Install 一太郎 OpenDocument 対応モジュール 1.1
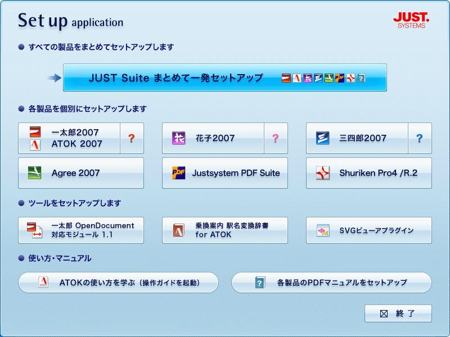This screenshot has width=450, height=337. [81, 230]
